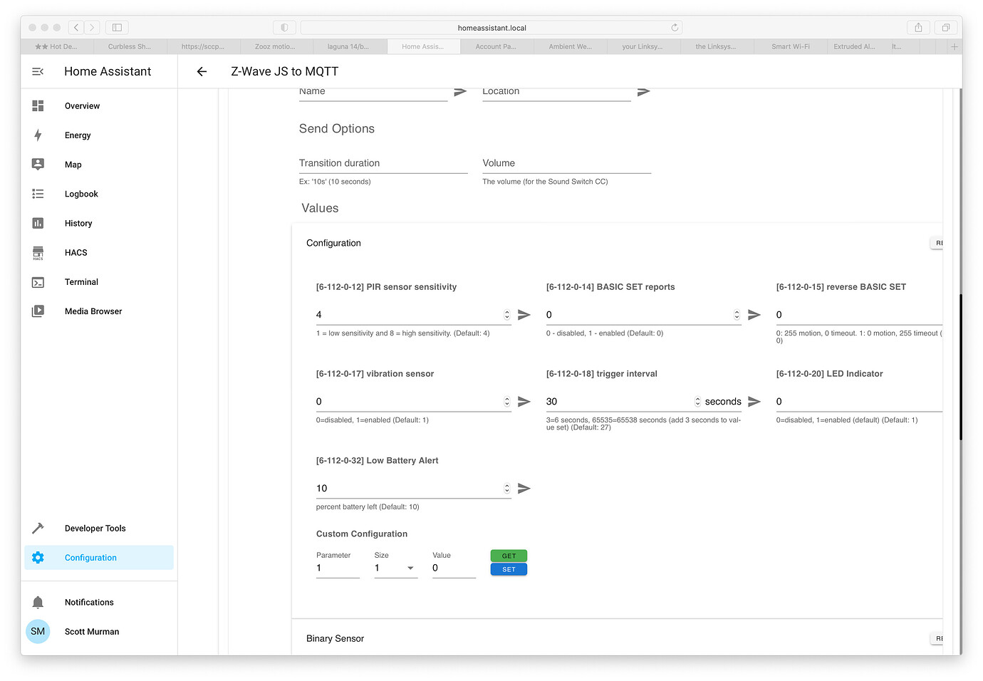Click the Energy lightning bolt icon
The image size is (983, 681).
38,135
